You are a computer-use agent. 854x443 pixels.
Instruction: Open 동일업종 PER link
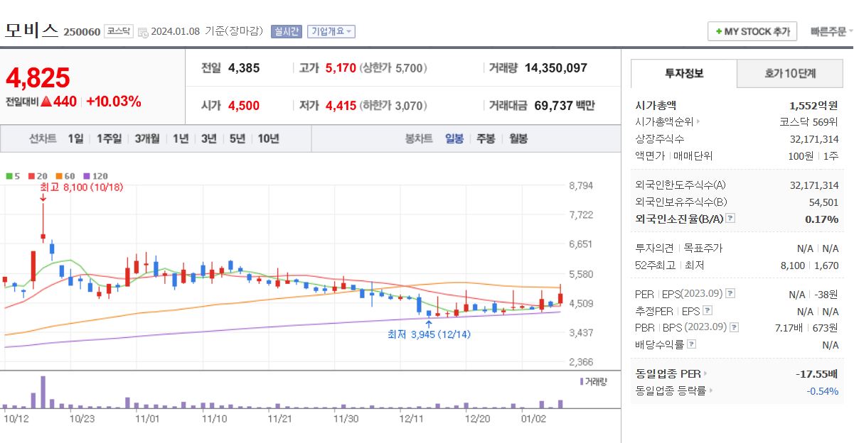coord(668,373)
